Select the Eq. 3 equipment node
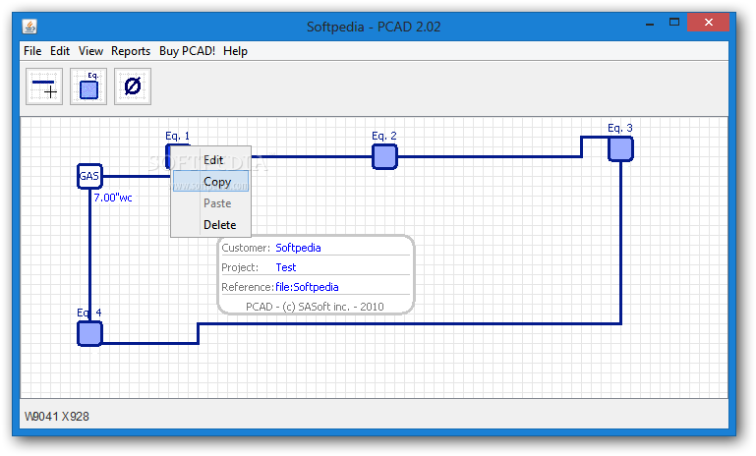 pos(620,149)
